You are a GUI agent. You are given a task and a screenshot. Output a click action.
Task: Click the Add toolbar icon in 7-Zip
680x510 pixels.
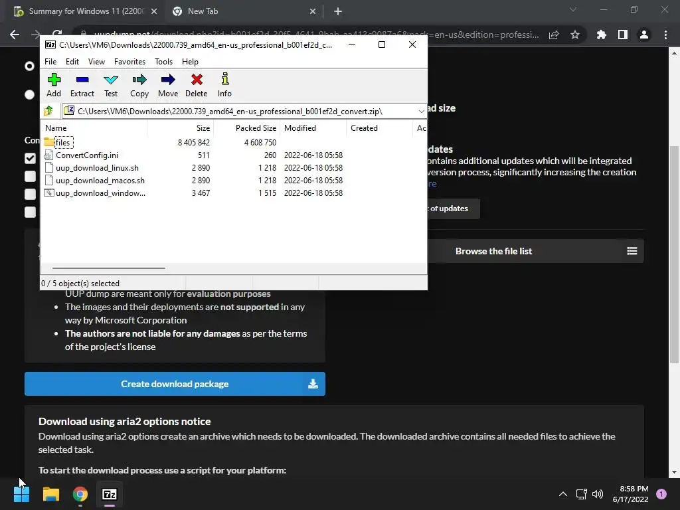[x=54, y=85]
